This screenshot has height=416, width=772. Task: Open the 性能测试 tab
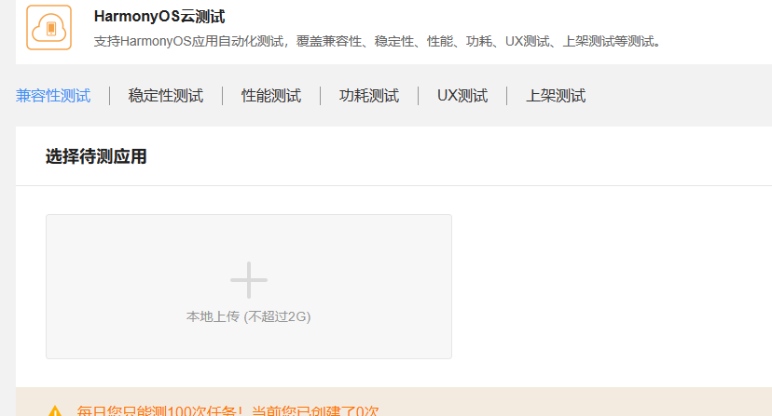click(271, 96)
